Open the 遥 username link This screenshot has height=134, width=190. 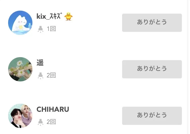(40, 63)
